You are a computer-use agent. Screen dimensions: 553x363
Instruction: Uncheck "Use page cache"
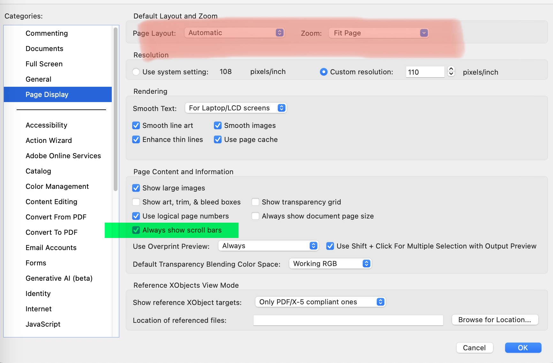click(217, 139)
